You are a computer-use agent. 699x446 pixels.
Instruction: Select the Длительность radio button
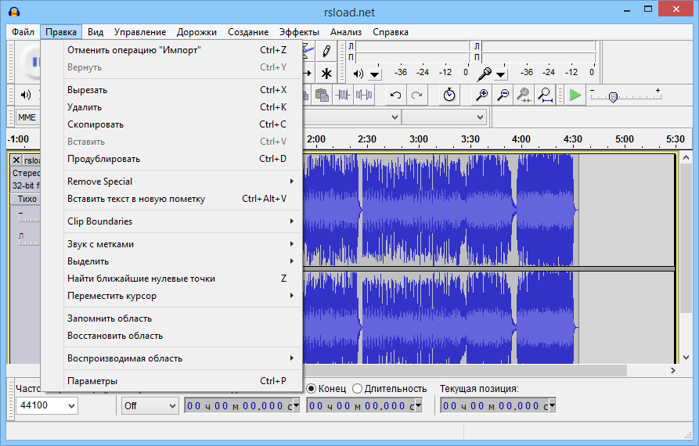click(x=357, y=389)
